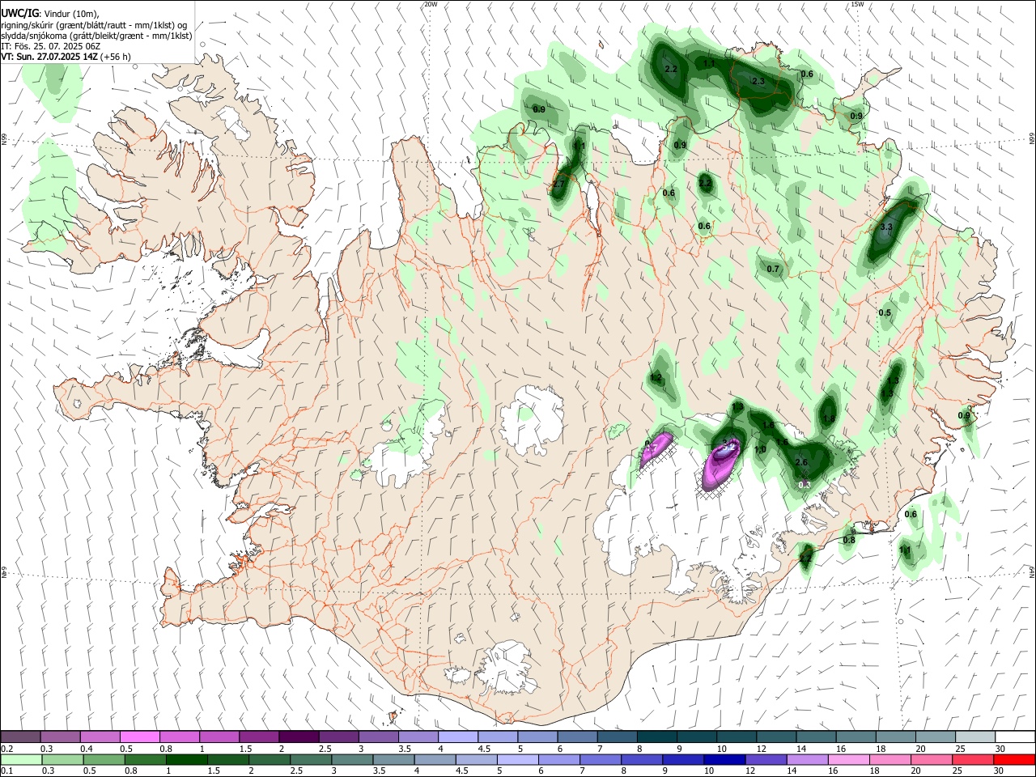
Task: Click the 15W longitude label
Action: [857, 4]
